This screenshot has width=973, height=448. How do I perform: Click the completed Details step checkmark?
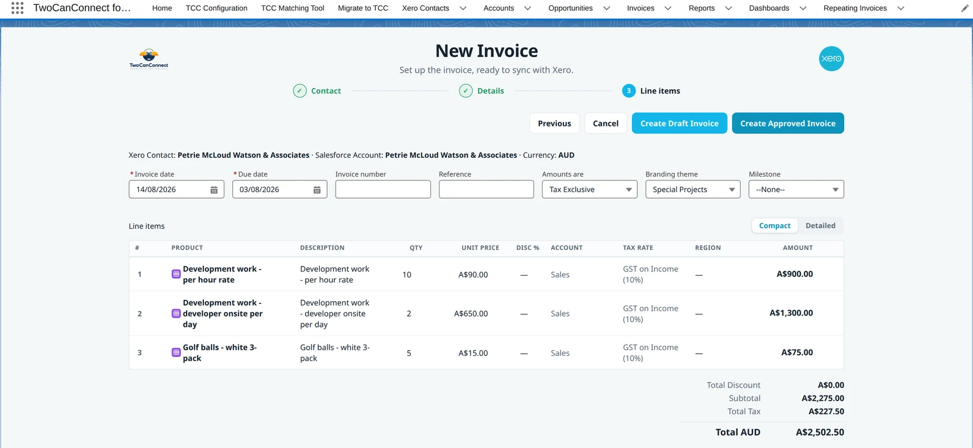click(466, 91)
